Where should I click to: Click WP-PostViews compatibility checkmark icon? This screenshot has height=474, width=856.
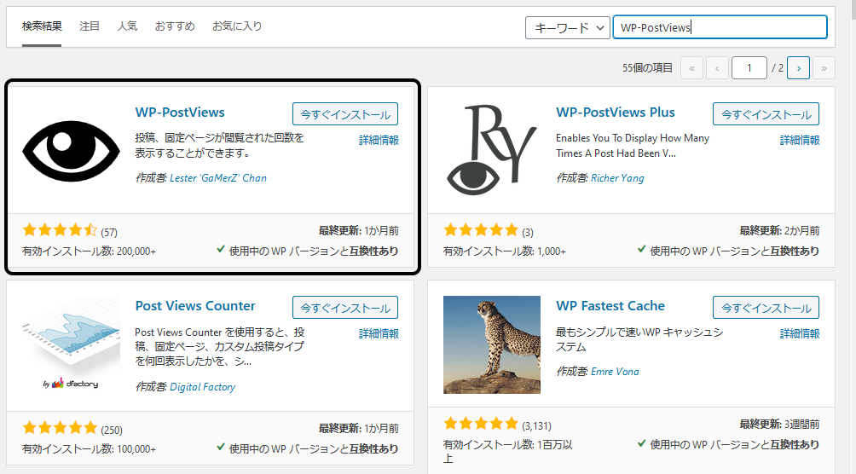tap(221, 250)
